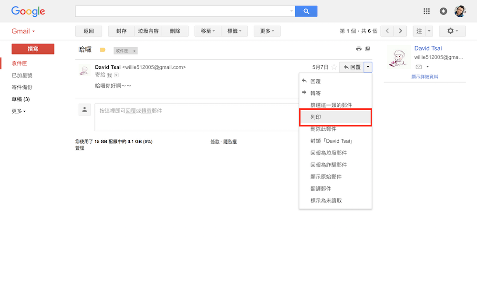Click the yellow importance marker
477x284 pixels.
[x=103, y=50]
